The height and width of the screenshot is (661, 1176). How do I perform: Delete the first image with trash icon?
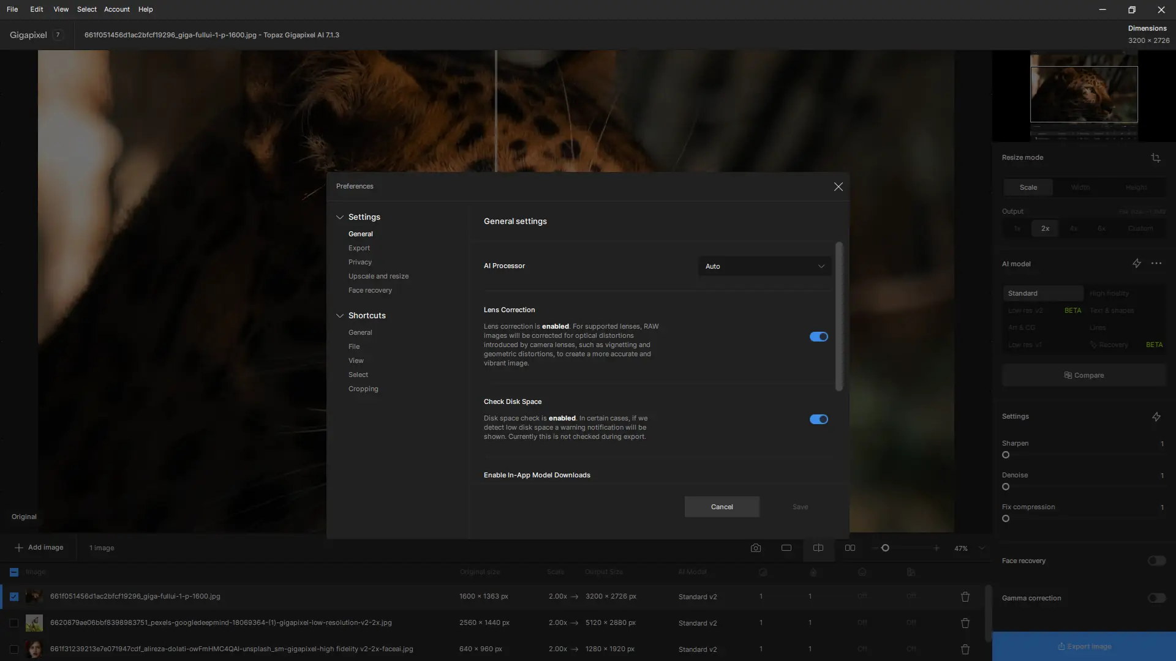(965, 597)
